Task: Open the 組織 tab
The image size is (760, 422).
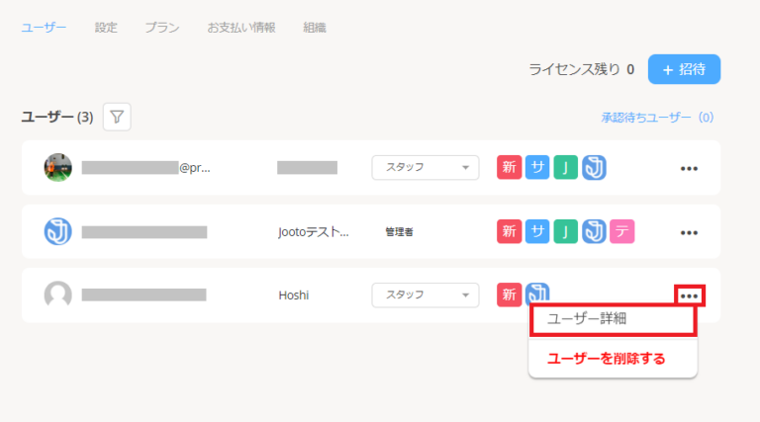Action: click(315, 28)
